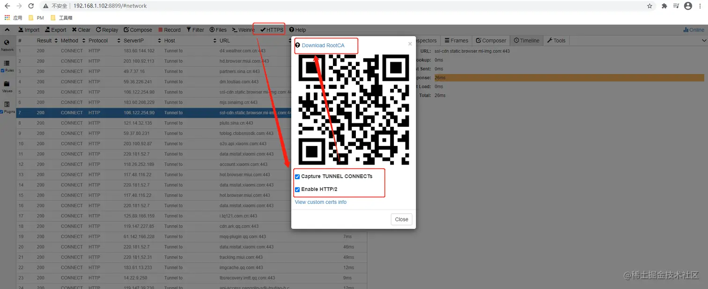
Task: Open the 工具箱 bookmarks folder
Action: (x=61, y=18)
